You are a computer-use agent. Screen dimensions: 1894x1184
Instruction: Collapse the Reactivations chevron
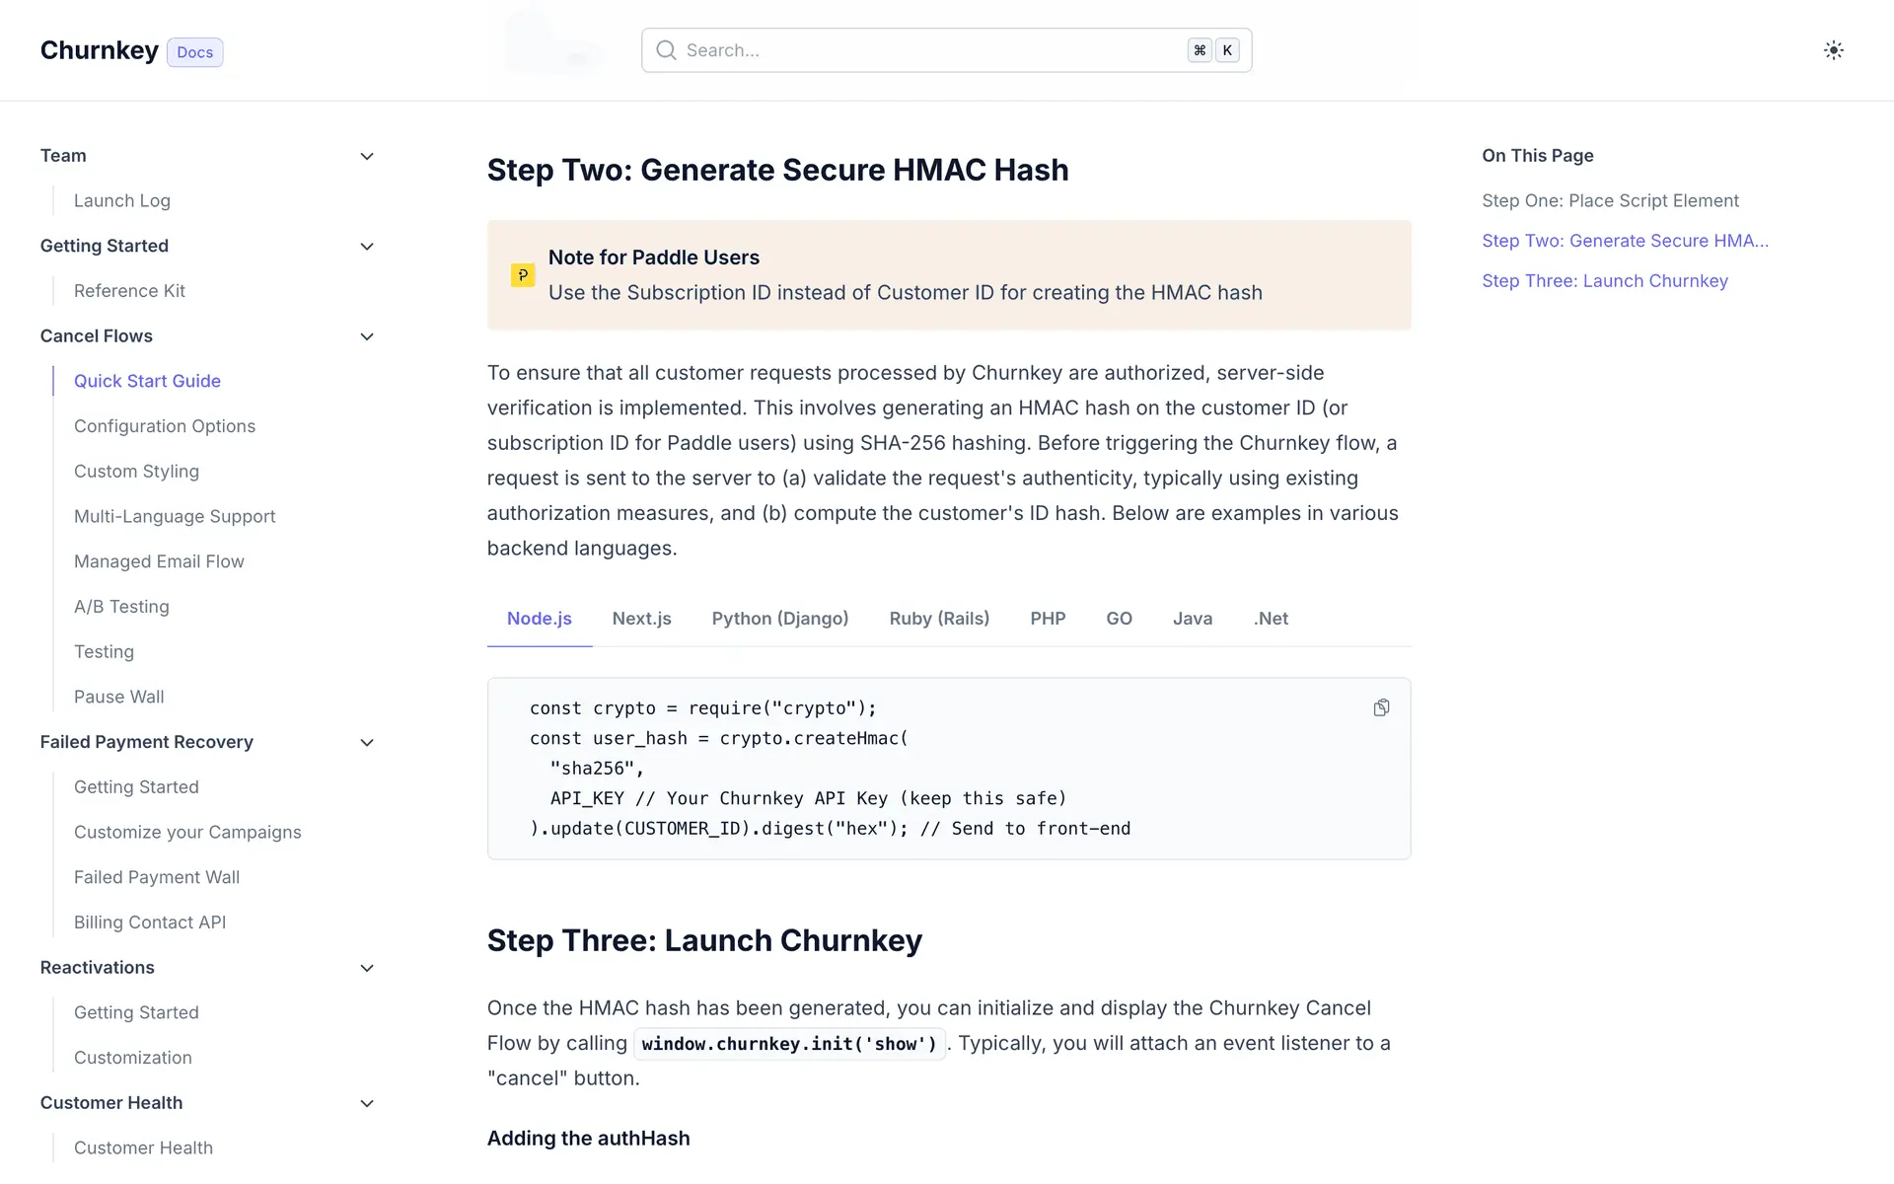pyautogui.click(x=367, y=968)
